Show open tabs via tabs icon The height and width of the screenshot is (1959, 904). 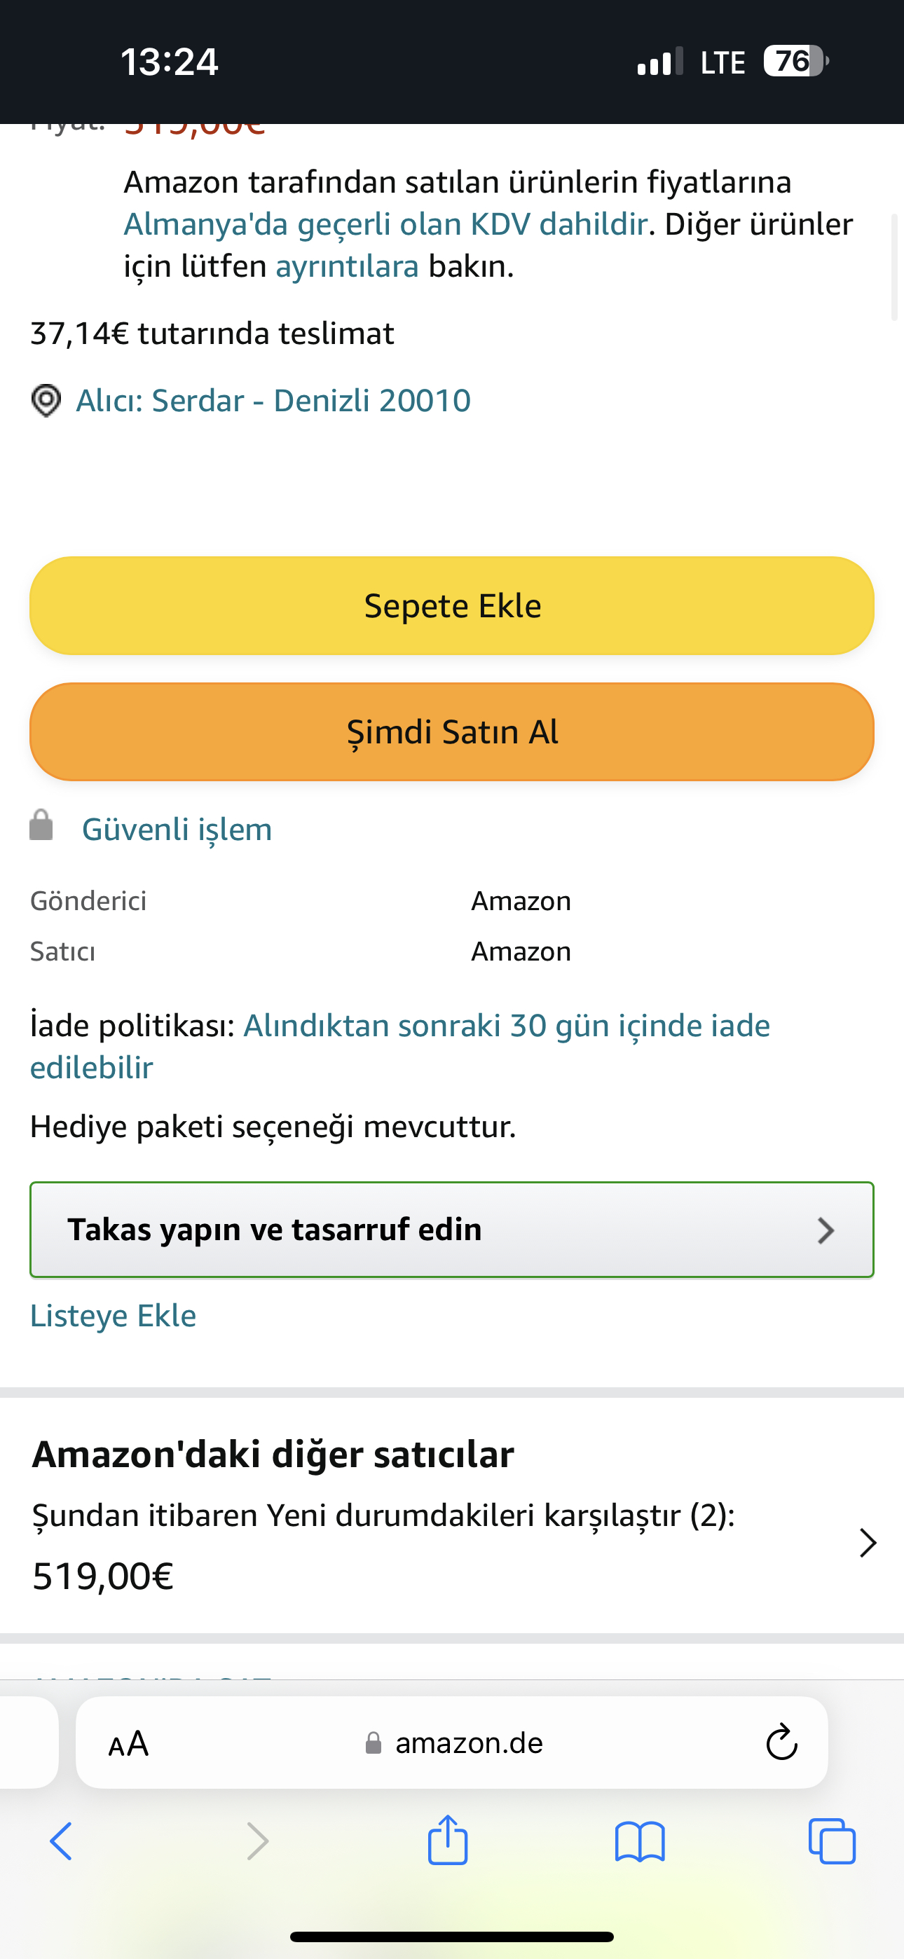pyautogui.click(x=832, y=1841)
